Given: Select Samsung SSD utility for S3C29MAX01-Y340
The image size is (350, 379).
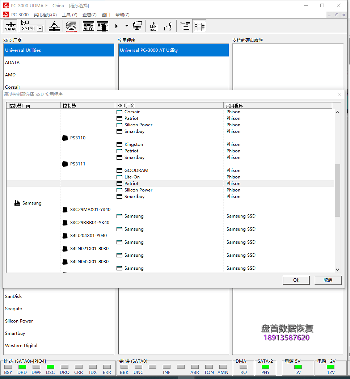Looking at the screenshot, I should click(241, 216).
